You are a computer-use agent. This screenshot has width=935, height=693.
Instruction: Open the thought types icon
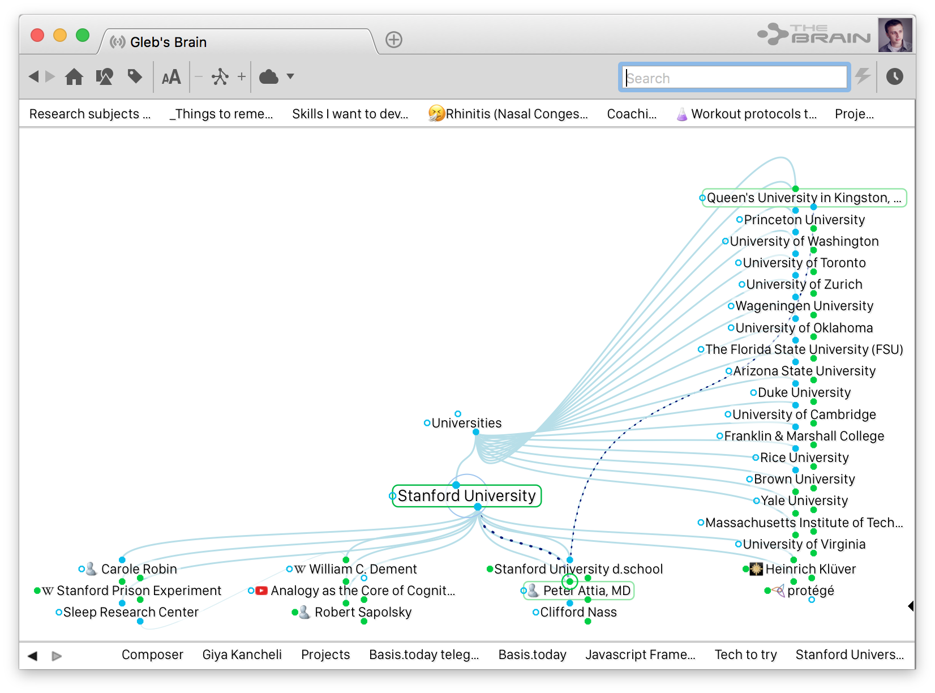tap(104, 76)
